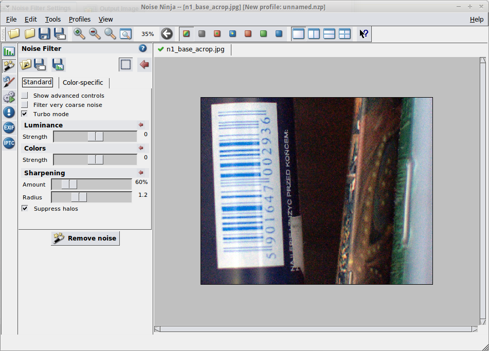Open the Profiles menu
This screenshot has width=489, height=351.
pyautogui.click(x=80, y=20)
